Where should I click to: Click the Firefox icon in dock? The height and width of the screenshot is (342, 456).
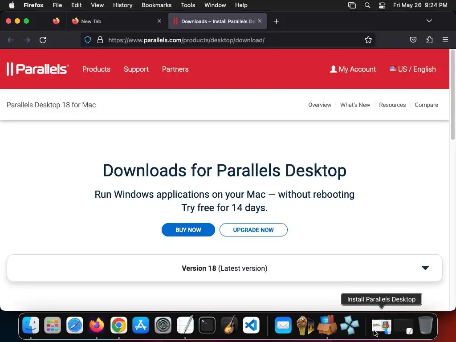(x=97, y=325)
